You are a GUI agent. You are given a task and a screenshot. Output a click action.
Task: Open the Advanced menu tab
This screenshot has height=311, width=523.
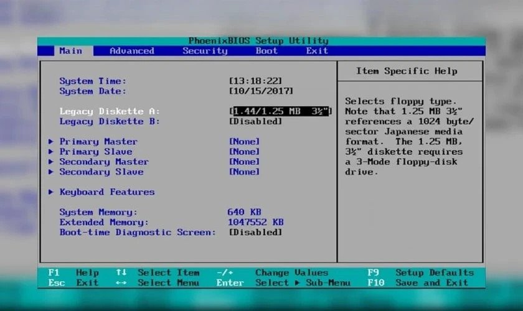click(132, 51)
